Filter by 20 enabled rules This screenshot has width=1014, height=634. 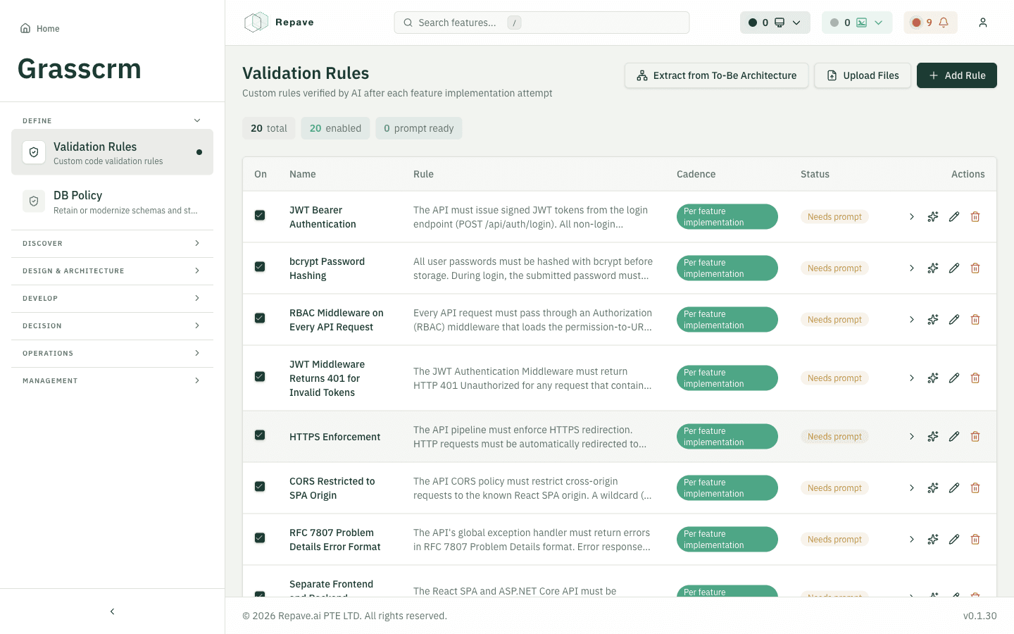tap(335, 128)
